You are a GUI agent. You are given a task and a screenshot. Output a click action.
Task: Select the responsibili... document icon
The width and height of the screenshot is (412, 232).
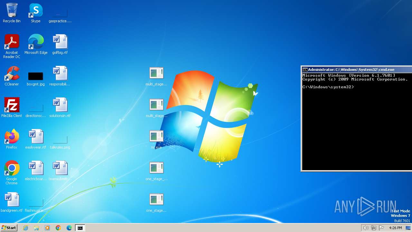tap(60, 76)
